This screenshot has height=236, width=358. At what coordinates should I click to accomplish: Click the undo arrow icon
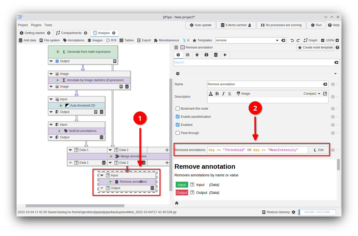292,40
